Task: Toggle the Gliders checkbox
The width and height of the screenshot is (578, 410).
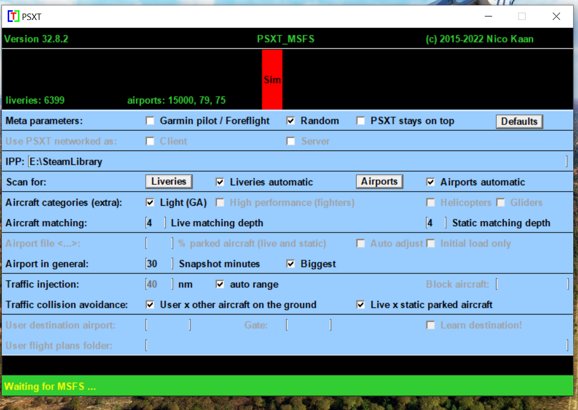Action: pos(501,202)
